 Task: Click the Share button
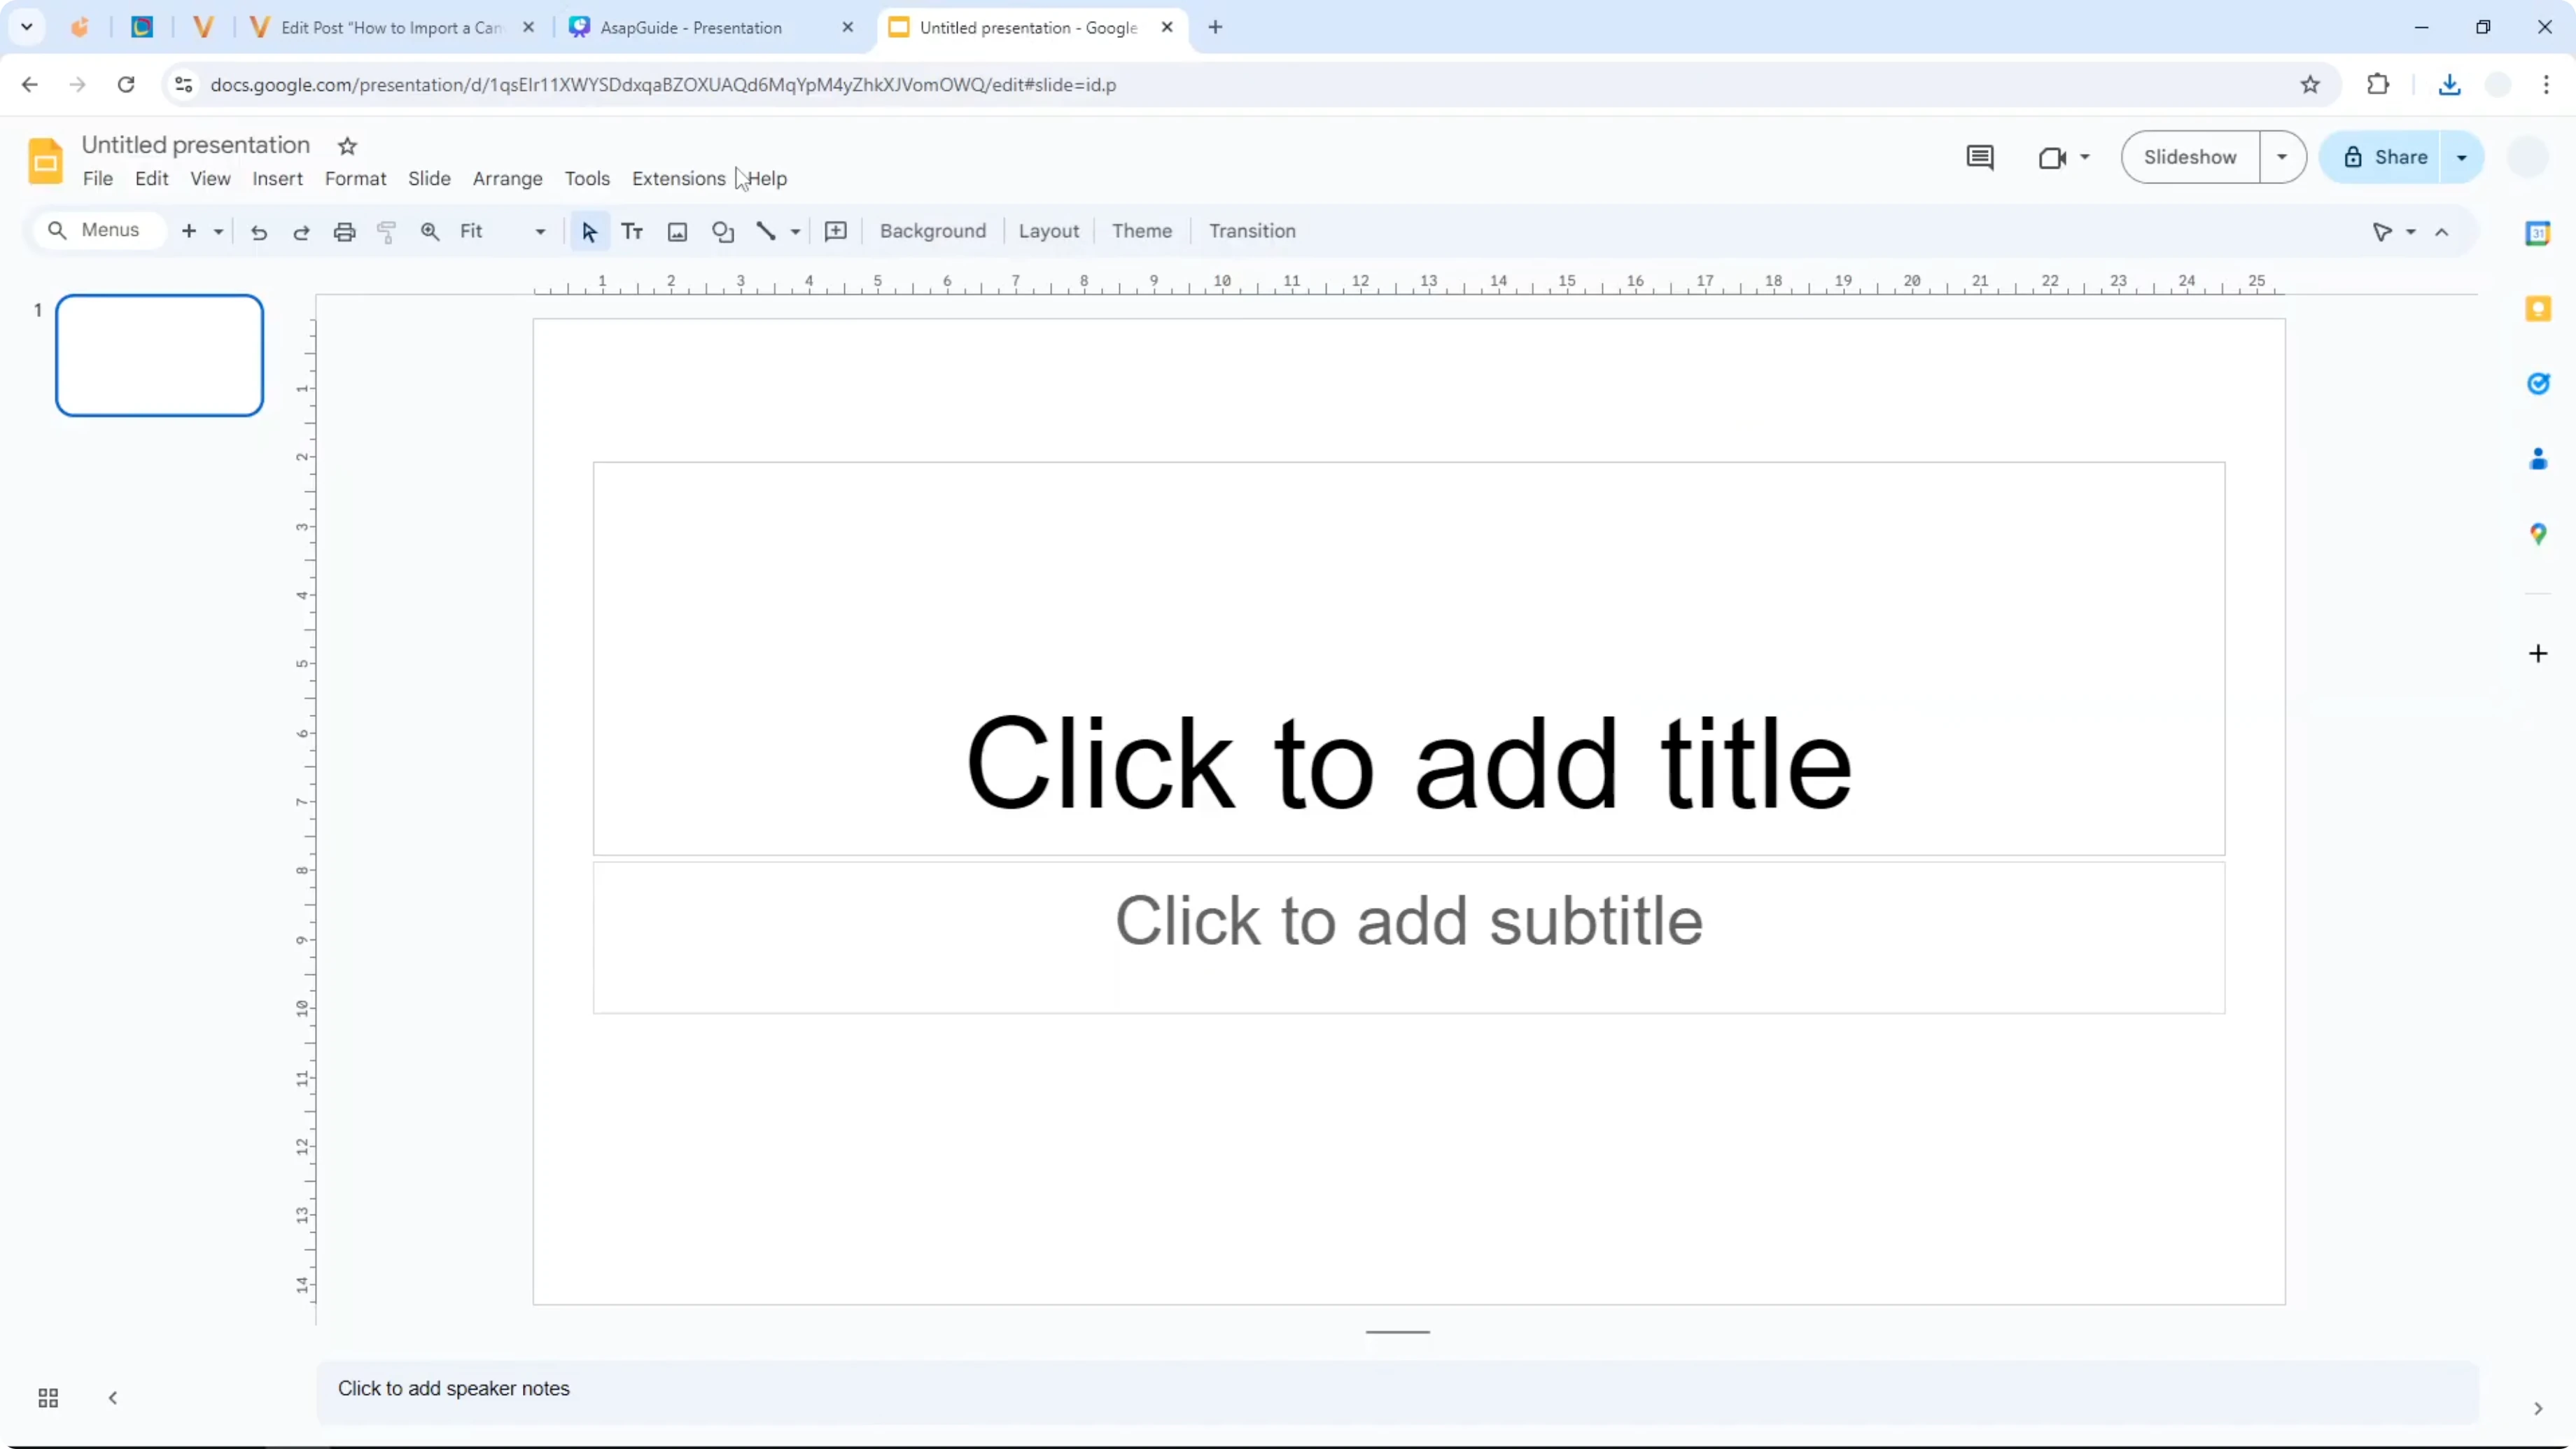(x=2386, y=158)
